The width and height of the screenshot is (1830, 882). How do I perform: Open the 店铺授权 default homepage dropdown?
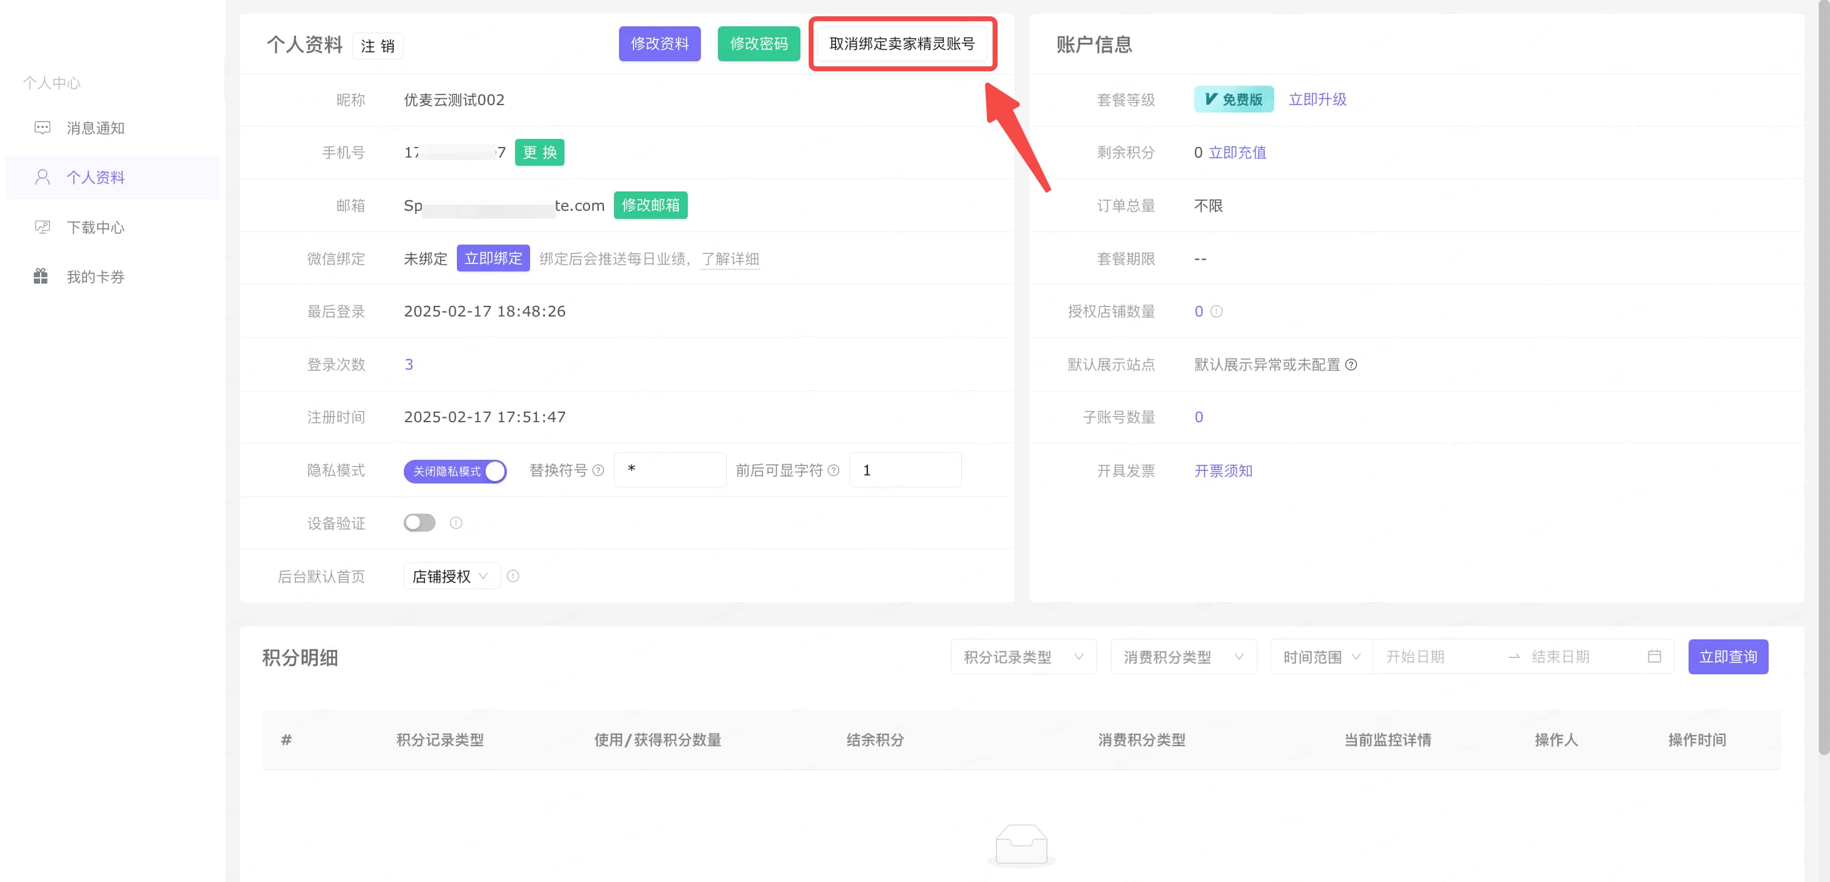click(x=451, y=576)
